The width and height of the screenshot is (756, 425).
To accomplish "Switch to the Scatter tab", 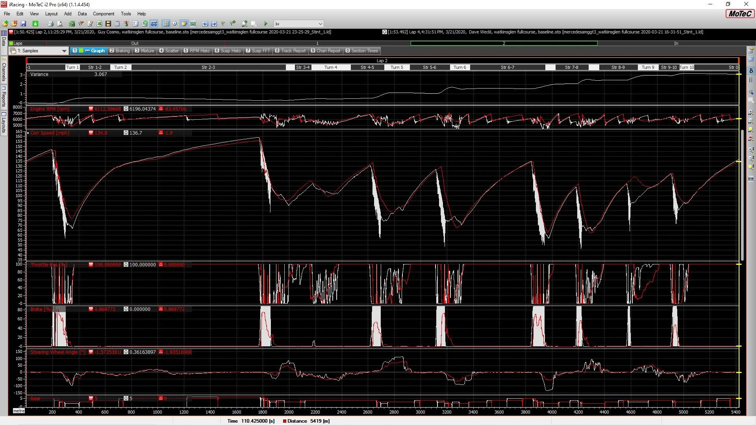I will 169,51.
